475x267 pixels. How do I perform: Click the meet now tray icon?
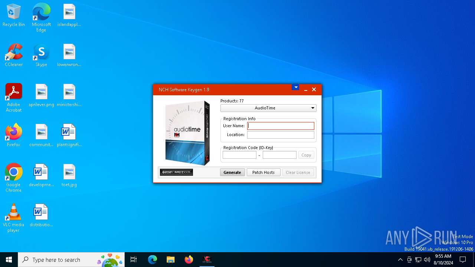pos(409,260)
